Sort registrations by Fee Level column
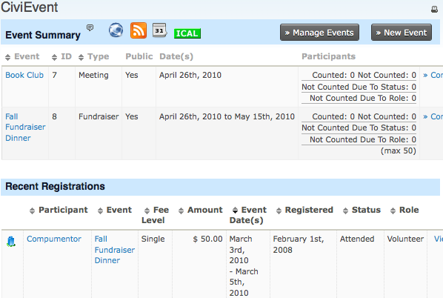This screenshot has height=298, width=443. pyautogui.click(x=155, y=215)
